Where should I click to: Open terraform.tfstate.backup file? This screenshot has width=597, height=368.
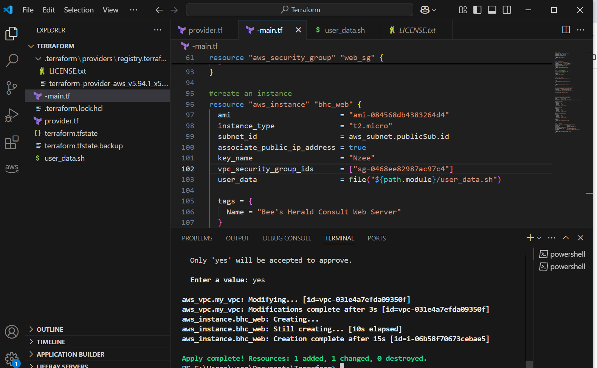(x=98, y=146)
